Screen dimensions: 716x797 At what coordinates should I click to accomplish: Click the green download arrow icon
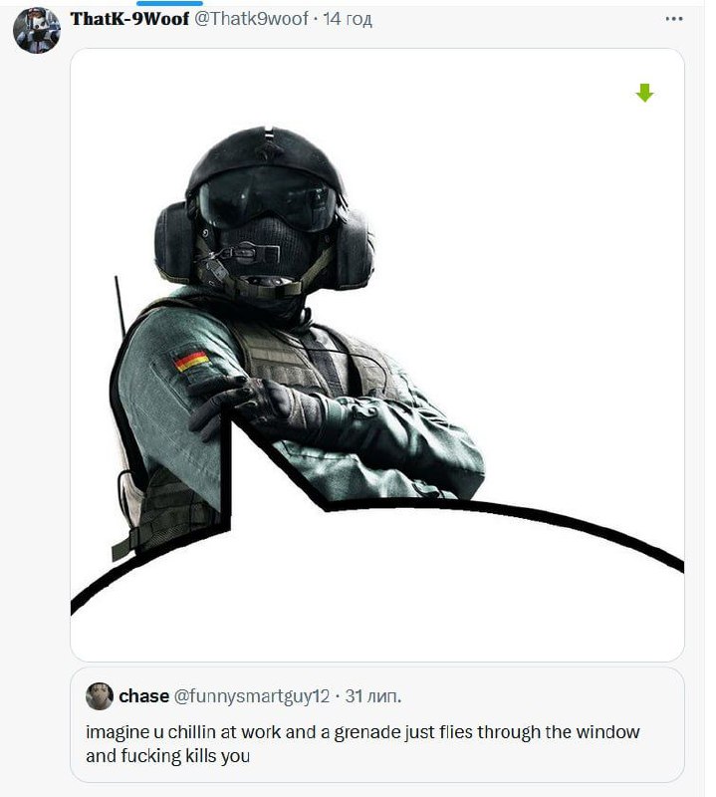pos(644,93)
